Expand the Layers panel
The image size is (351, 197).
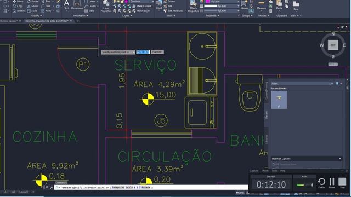127,16
